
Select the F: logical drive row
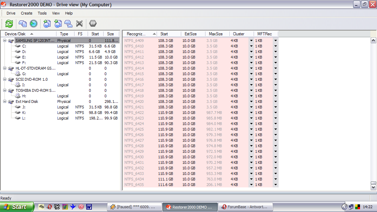click(60, 63)
